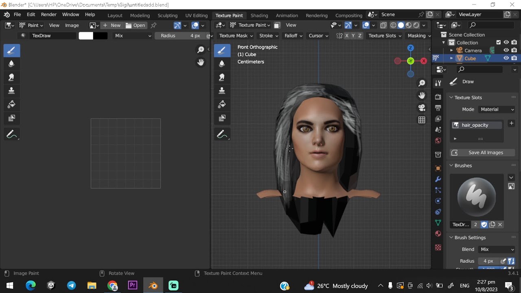Switch to the Shading workspace tab
The height and width of the screenshot is (293, 521).
coord(259,15)
